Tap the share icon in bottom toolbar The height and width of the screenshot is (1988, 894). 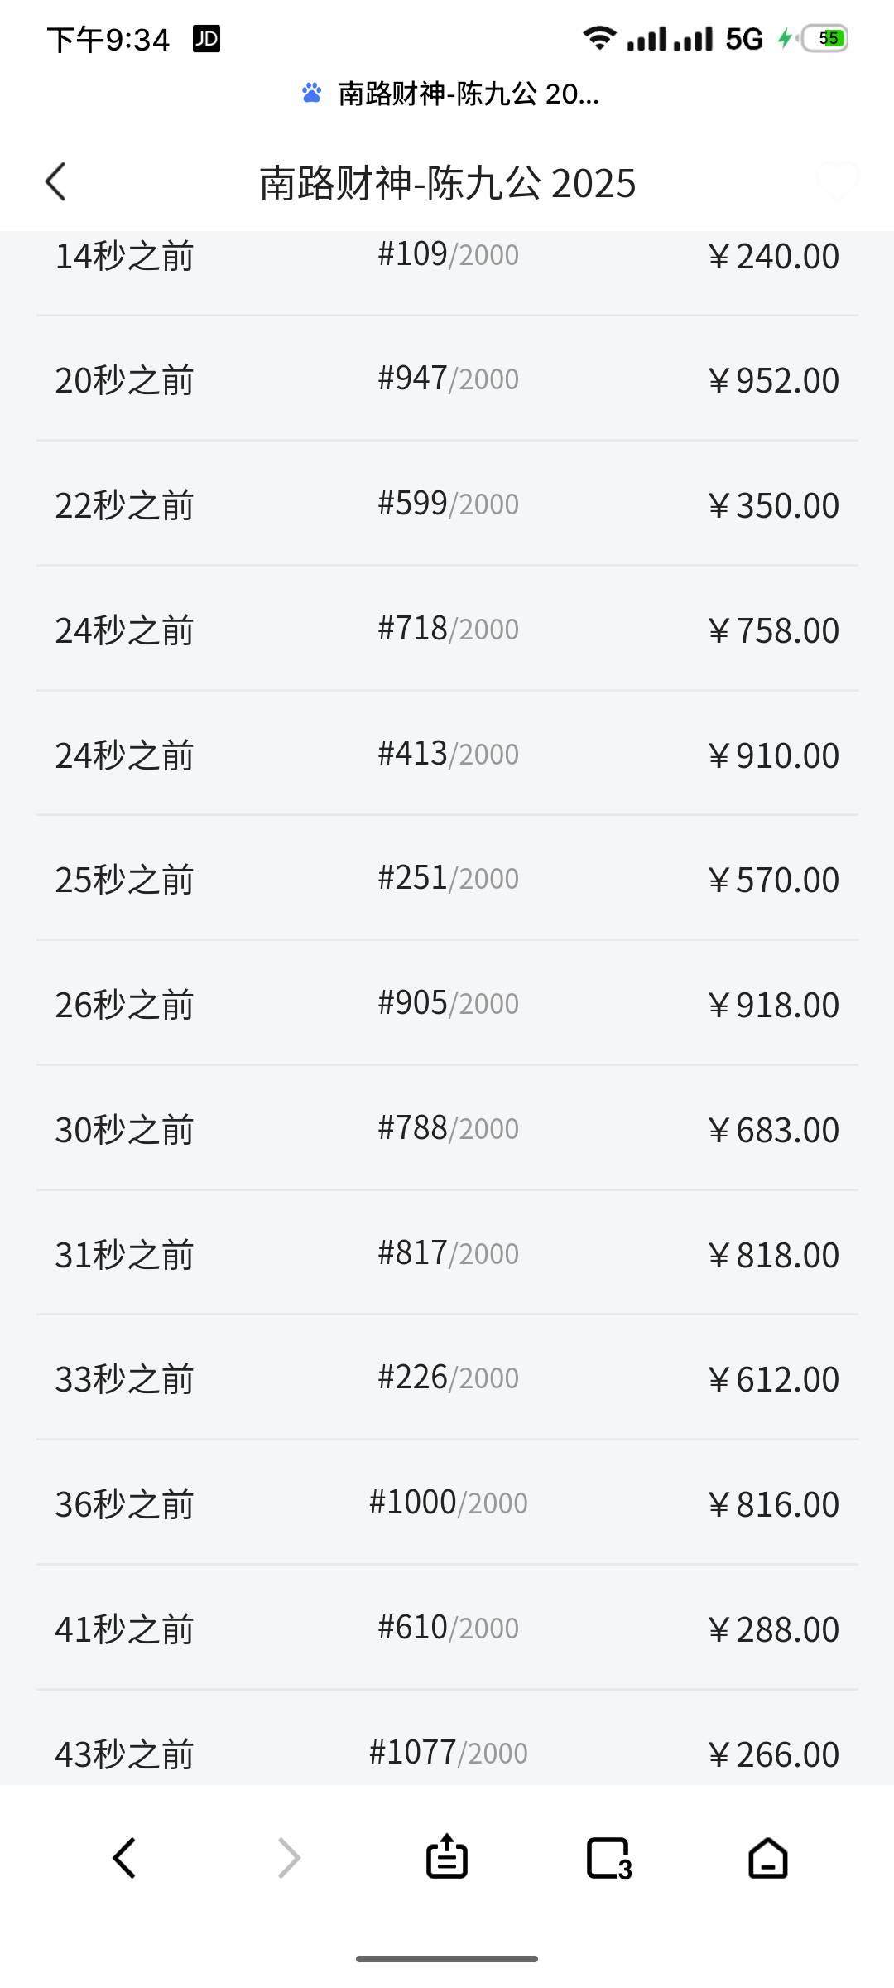click(447, 1855)
